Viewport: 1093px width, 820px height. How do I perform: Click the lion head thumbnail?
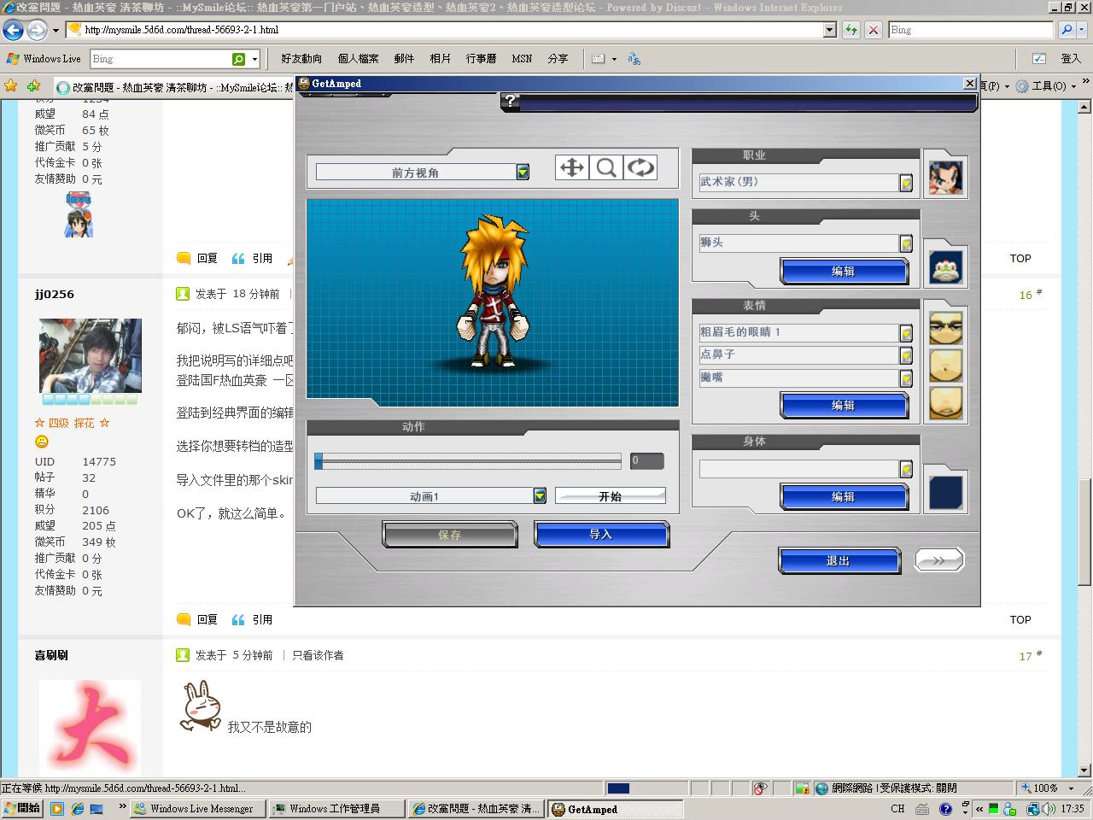(x=945, y=267)
